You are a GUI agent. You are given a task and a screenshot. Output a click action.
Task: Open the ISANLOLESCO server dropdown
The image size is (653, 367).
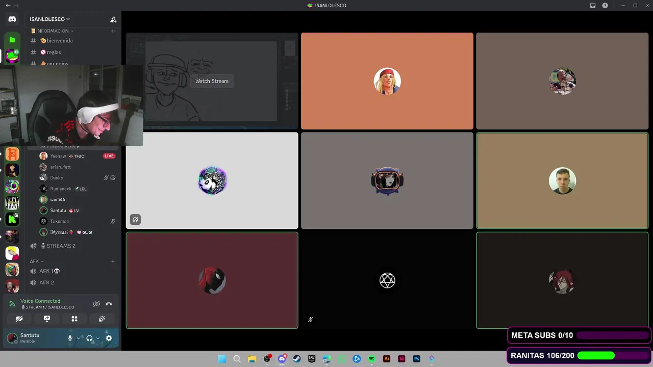[x=50, y=19]
